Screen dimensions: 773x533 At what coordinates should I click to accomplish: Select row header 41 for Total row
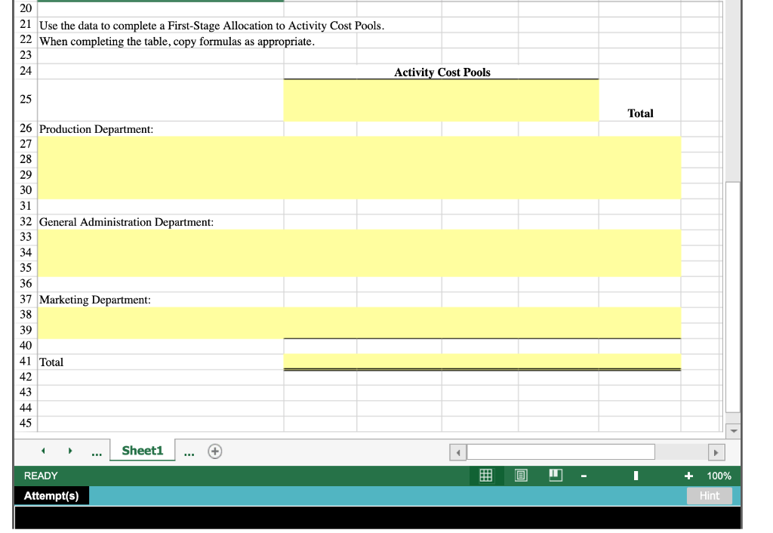25,362
